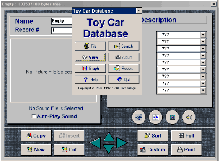Click the Search button with pointing hand icon
This screenshot has height=161, width=220.
point(124,46)
